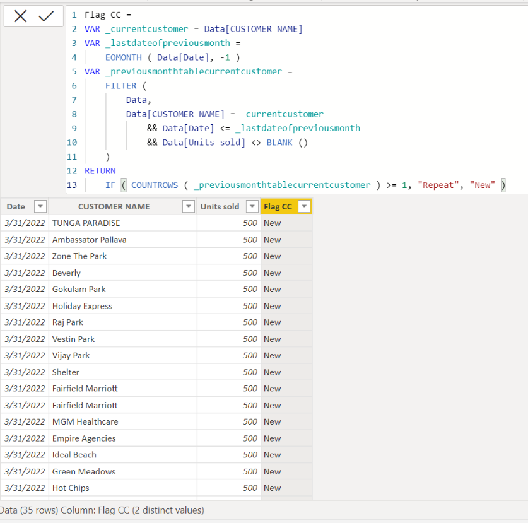Image resolution: width=528 pixels, height=523 pixels.
Task: Open the Flag CC column filter dropdown
Action: [x=304, y=206]
